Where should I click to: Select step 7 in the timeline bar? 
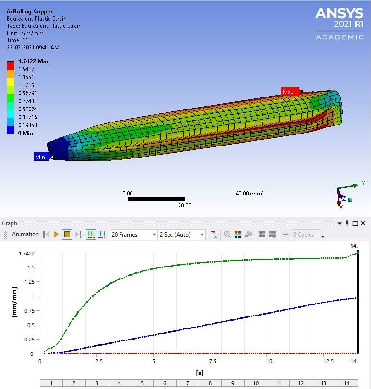[187, 383]
